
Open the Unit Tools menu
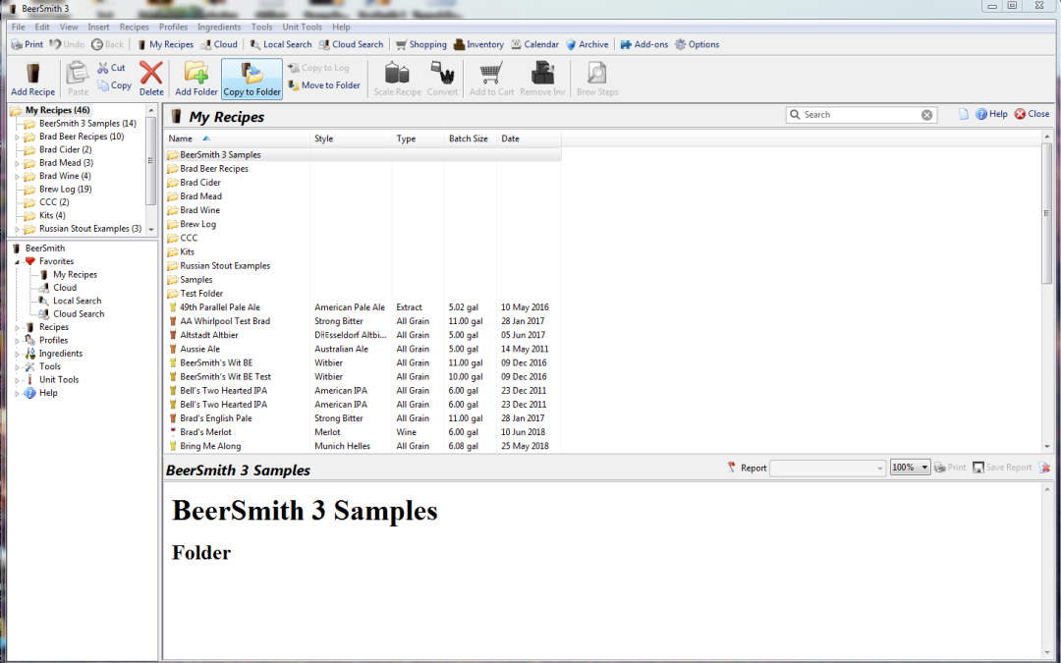[x=303, y=28]
